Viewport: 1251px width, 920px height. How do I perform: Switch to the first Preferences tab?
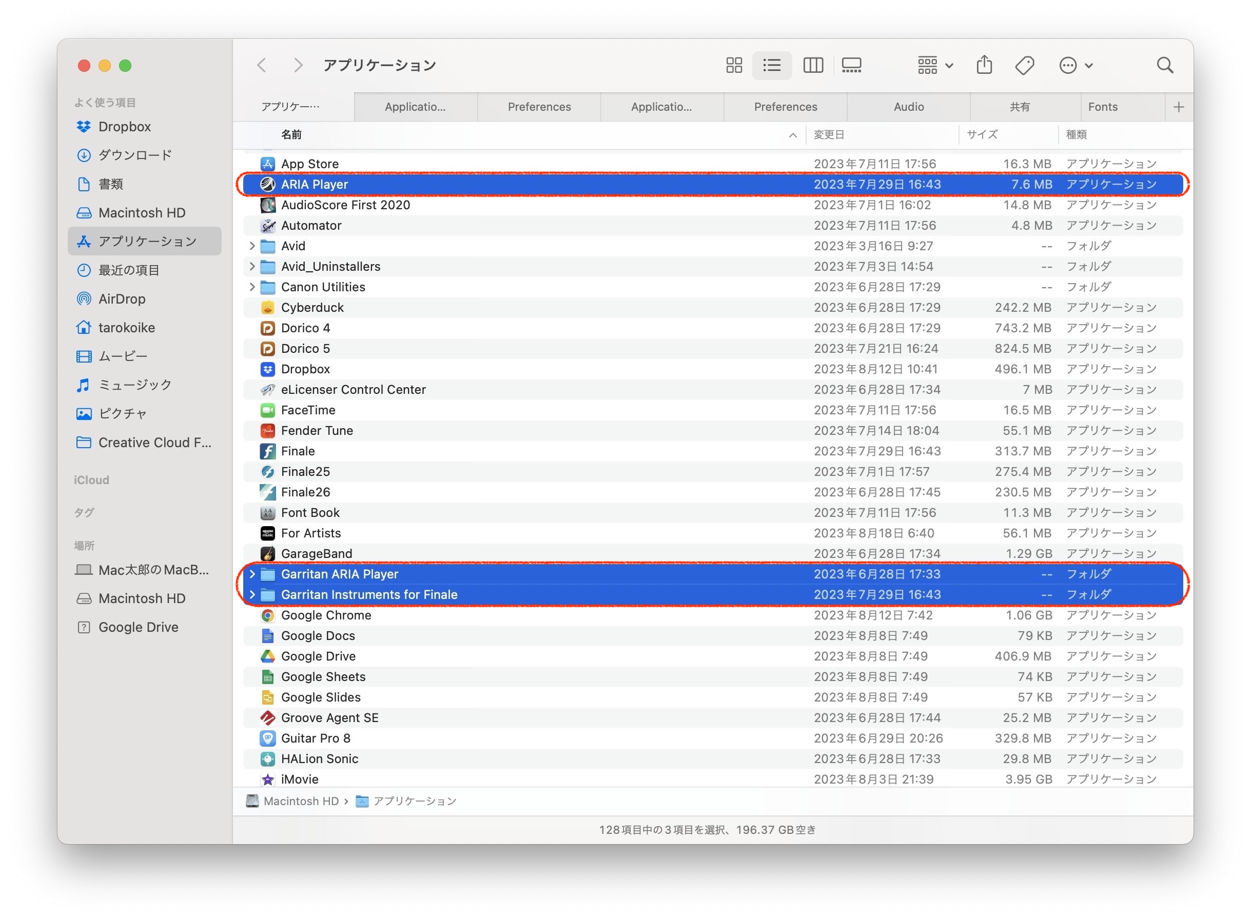[x=539, y=107]
